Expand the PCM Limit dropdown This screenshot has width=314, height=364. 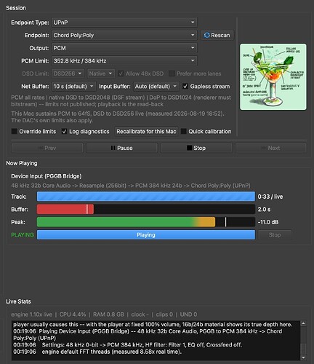(124, 60)
